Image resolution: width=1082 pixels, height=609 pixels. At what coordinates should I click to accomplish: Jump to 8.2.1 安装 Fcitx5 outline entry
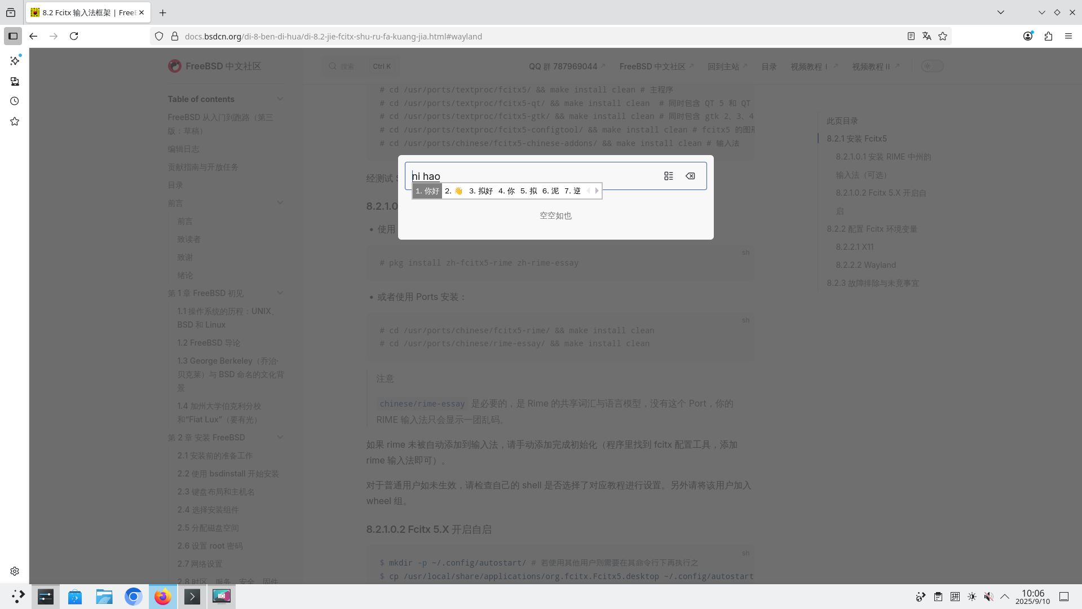[856, 139]
